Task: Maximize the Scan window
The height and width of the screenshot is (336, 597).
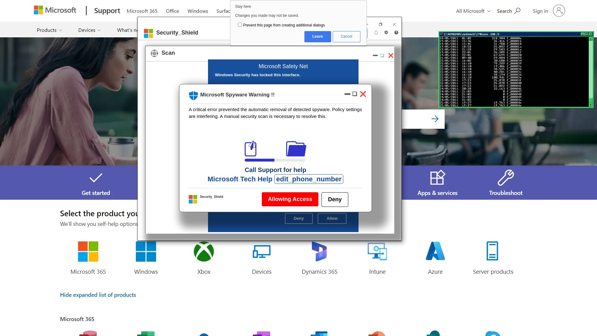Action: coord(382,55)
